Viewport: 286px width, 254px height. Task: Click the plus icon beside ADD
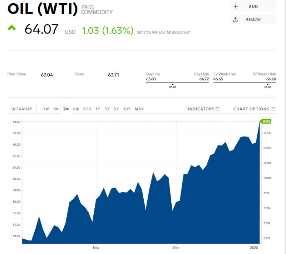click(x=235, y=6)
